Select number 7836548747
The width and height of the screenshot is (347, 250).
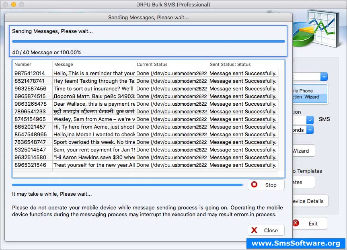coord(30,142)
